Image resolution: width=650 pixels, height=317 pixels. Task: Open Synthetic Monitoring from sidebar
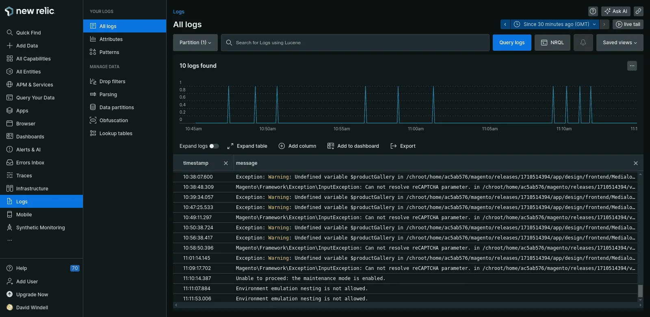point(41,228)
